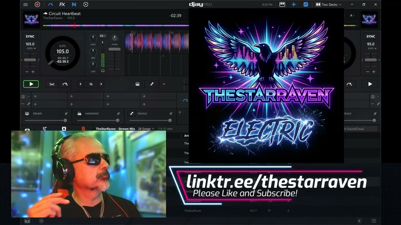
Task: Mute the left deck VOCALS stem
Action: coord(171,113)
